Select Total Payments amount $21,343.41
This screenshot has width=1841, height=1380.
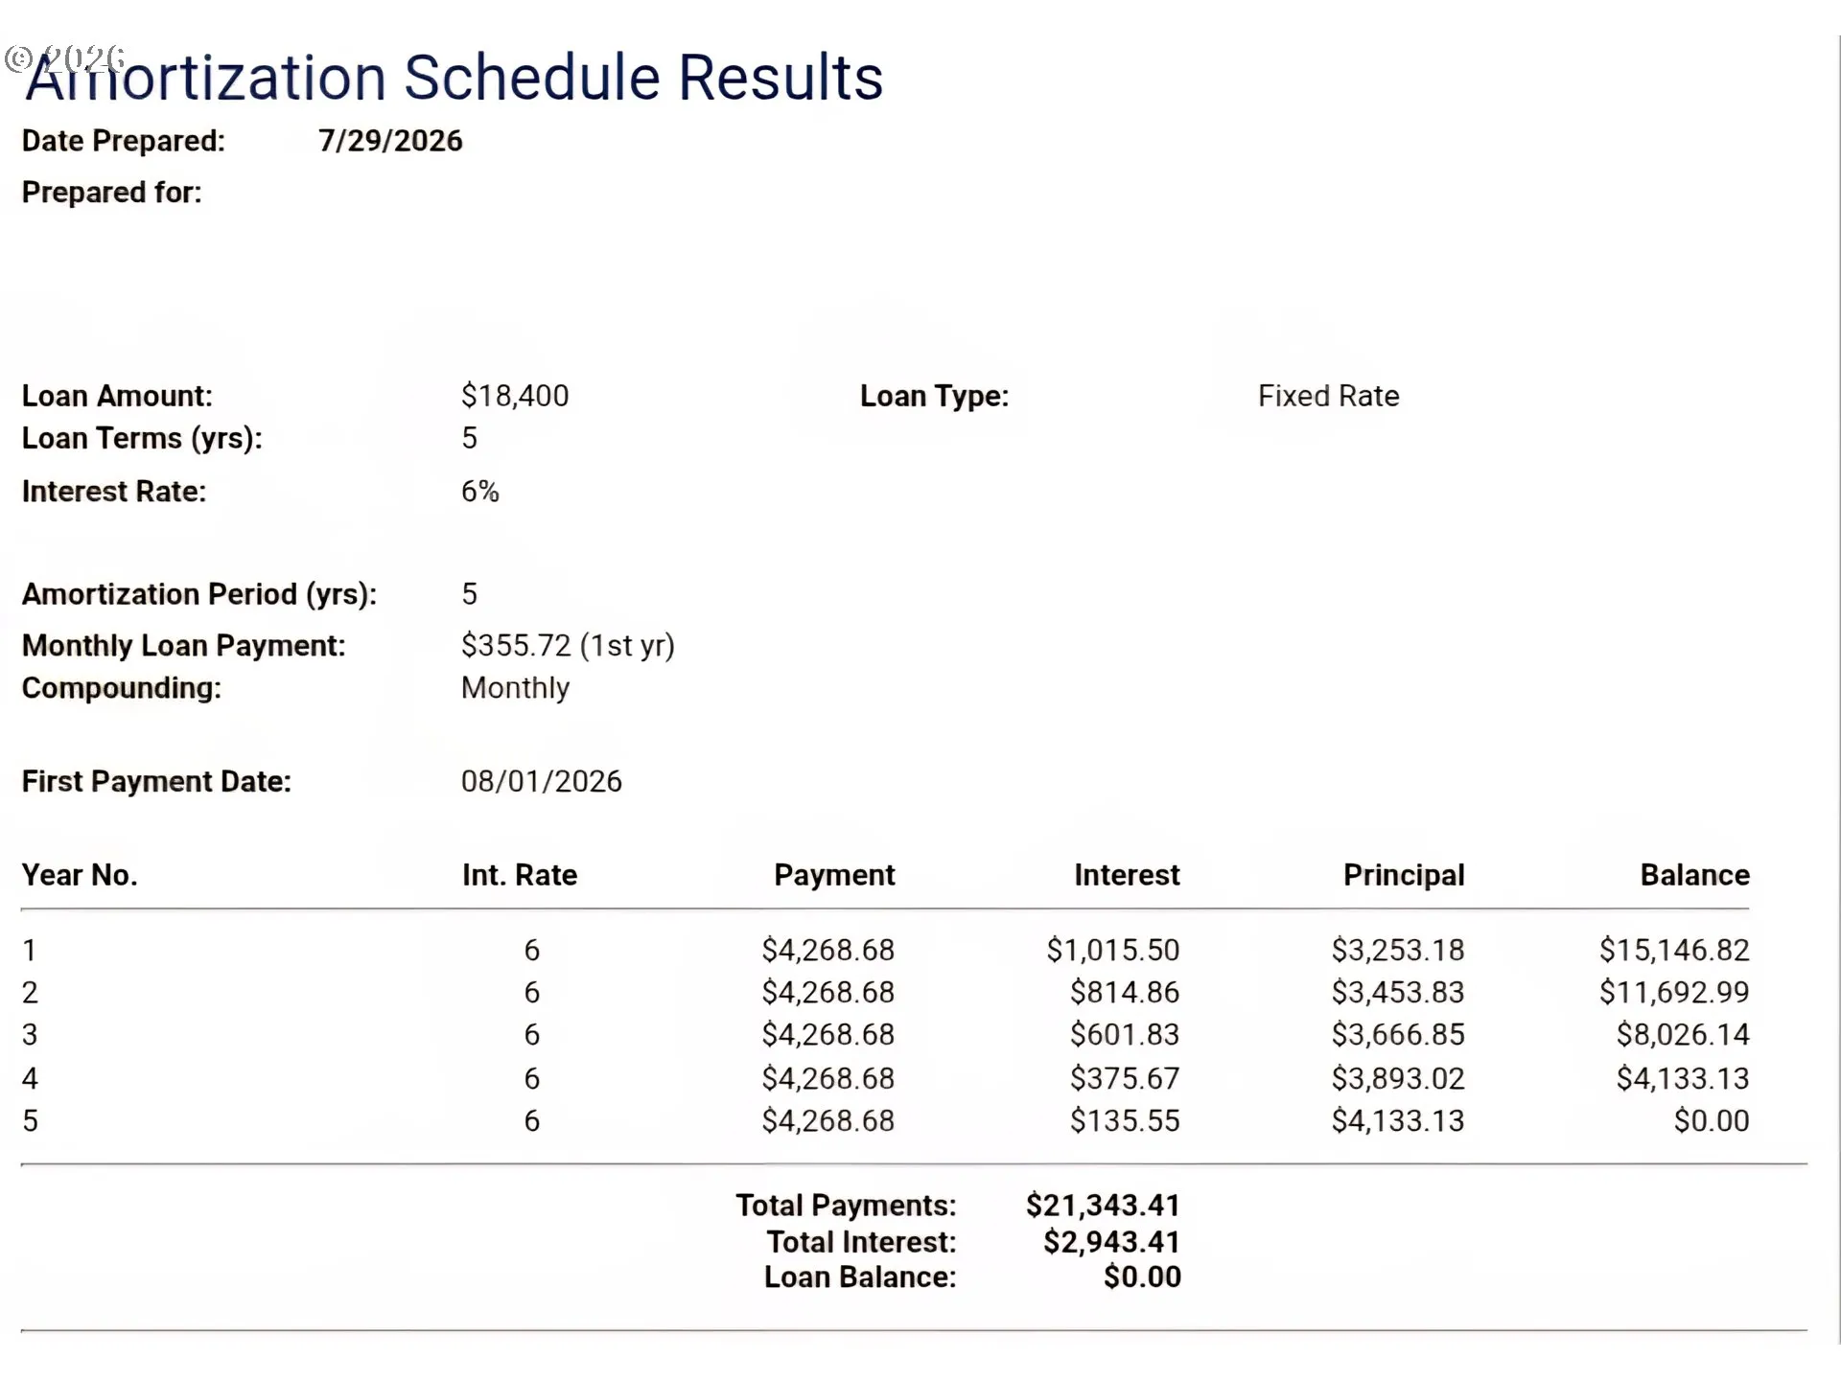(1103, 1206)
